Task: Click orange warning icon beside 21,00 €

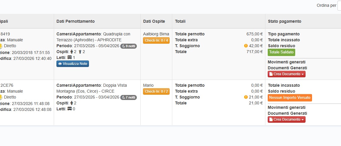Action: coord(246,97)
